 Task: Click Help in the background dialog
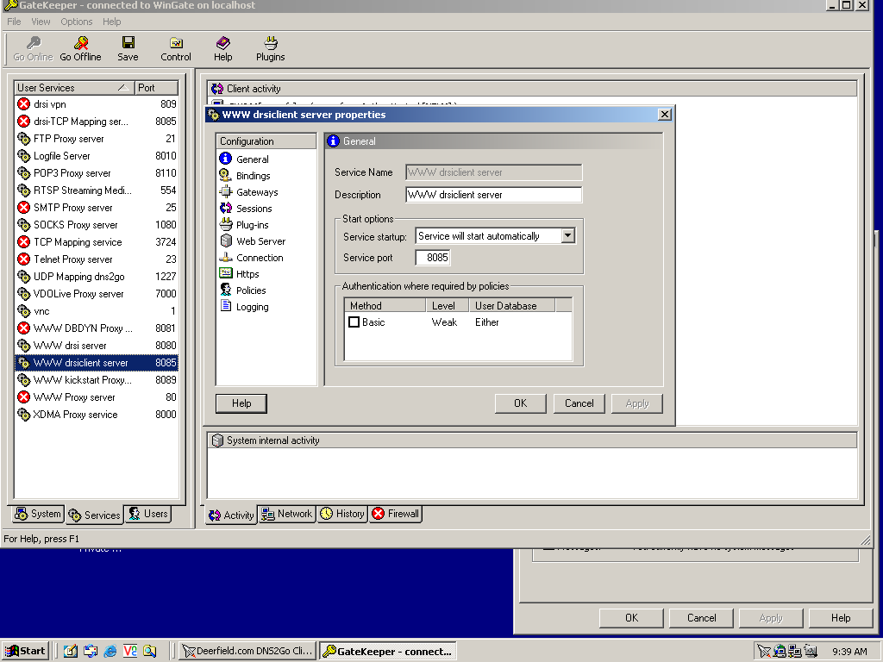click(x=841, y=617)
